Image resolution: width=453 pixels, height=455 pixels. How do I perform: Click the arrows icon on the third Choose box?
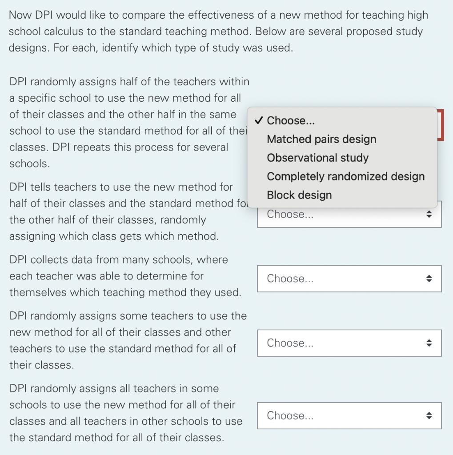[429, 279]
